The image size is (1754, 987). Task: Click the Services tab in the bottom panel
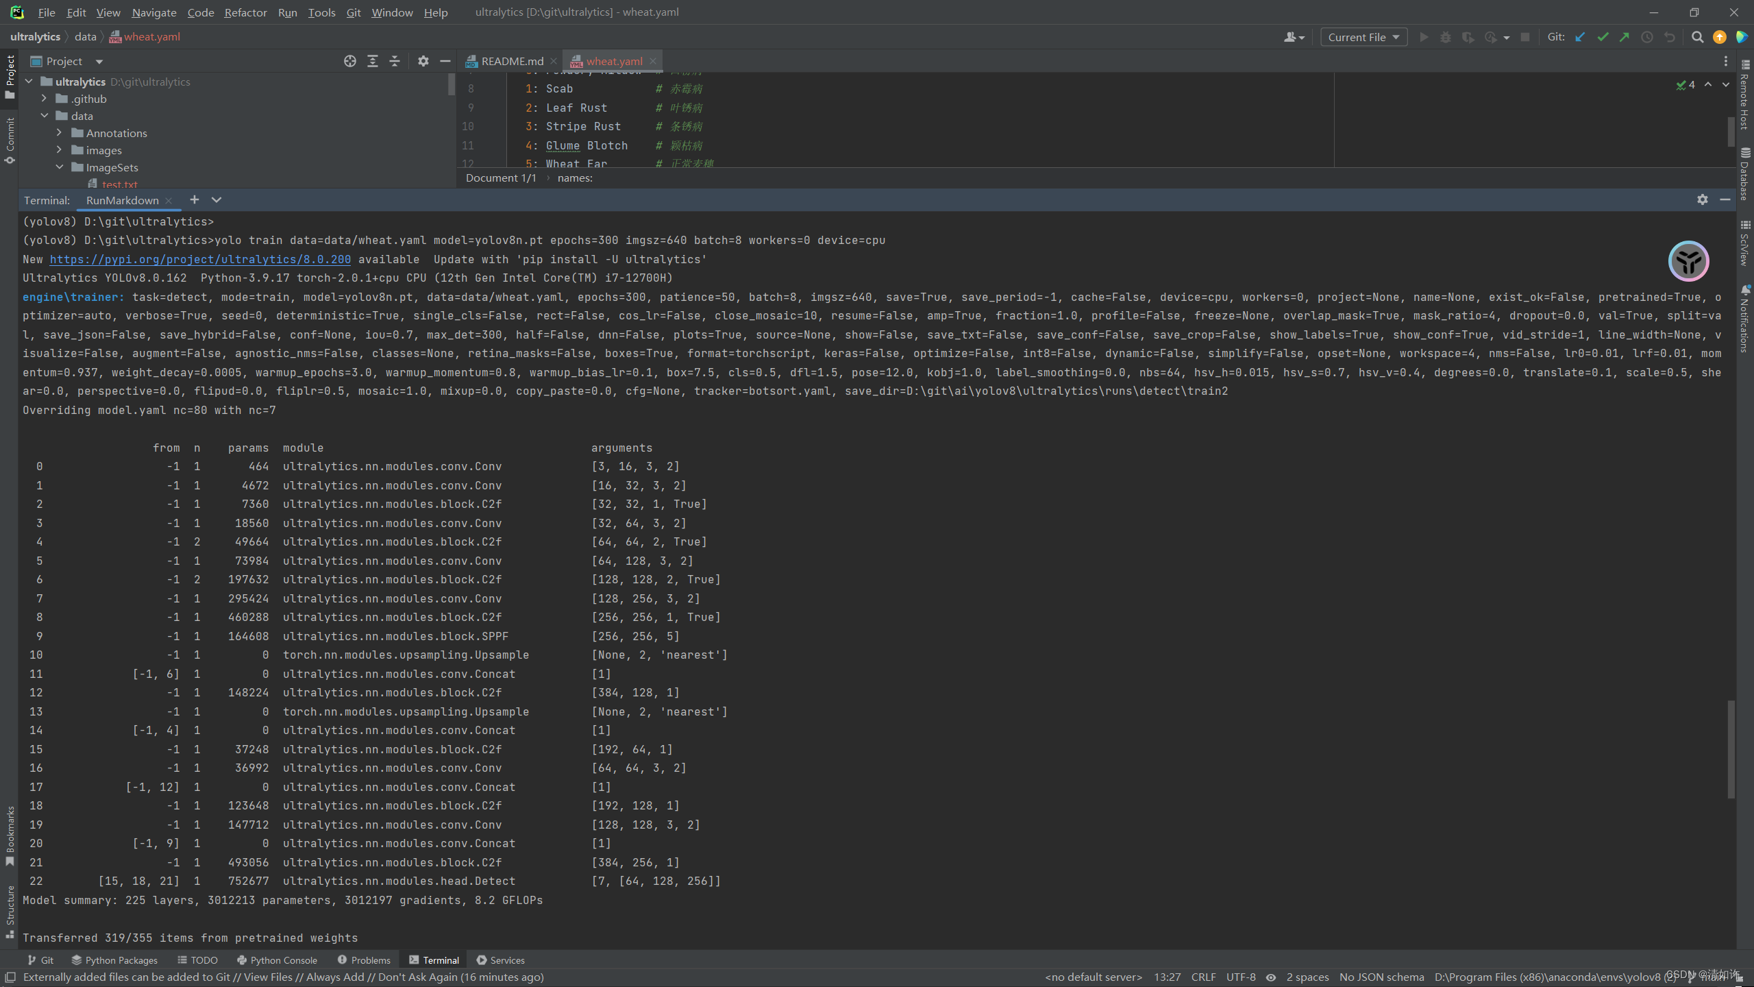tap(505, 960)
